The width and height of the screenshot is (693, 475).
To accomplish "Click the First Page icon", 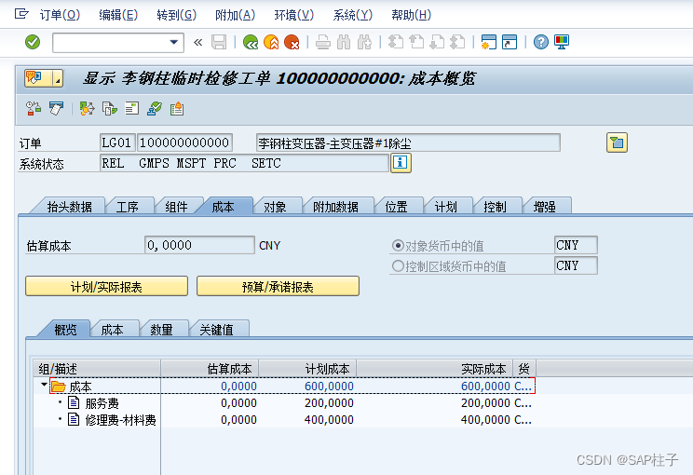I will click(x=396, y=43).
